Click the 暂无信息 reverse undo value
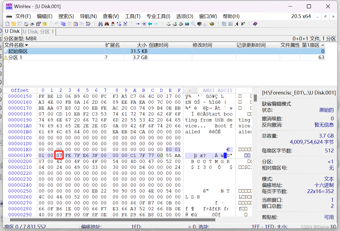 (324, 125)
